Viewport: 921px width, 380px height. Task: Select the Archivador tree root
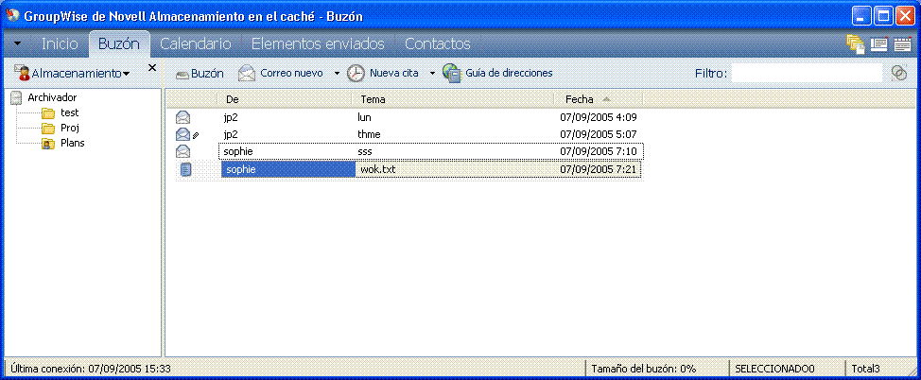coord(52,98)
